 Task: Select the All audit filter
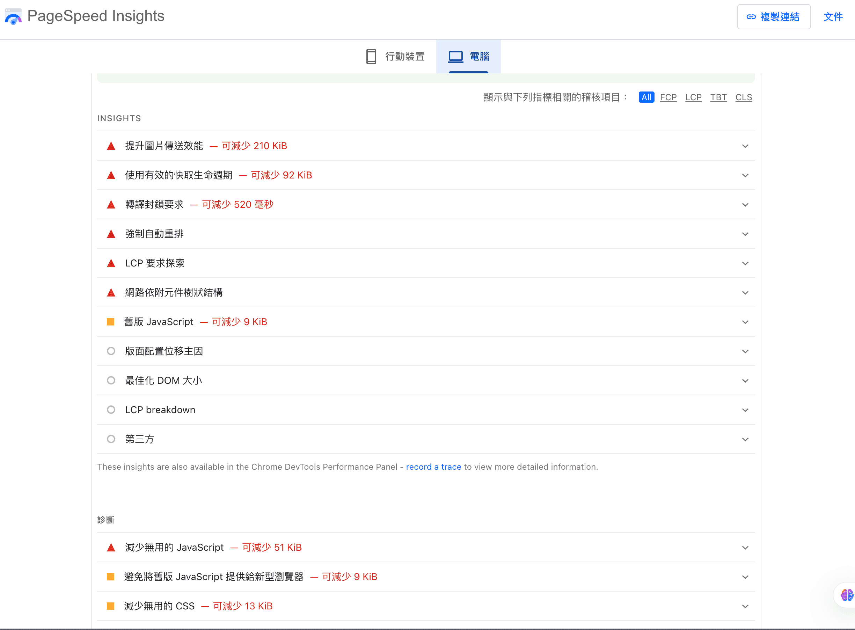pos(646,97)
